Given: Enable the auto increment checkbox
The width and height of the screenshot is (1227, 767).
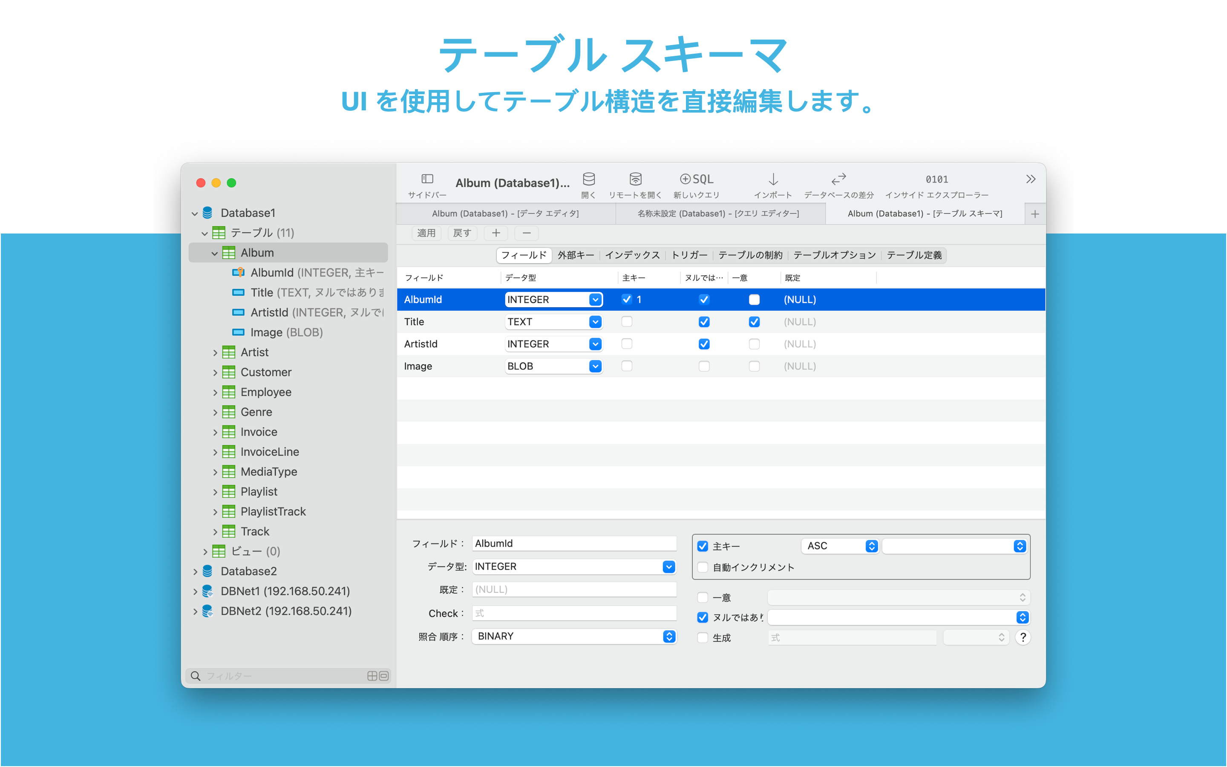Looking at the screenshot, I should (x=703, y=567).
